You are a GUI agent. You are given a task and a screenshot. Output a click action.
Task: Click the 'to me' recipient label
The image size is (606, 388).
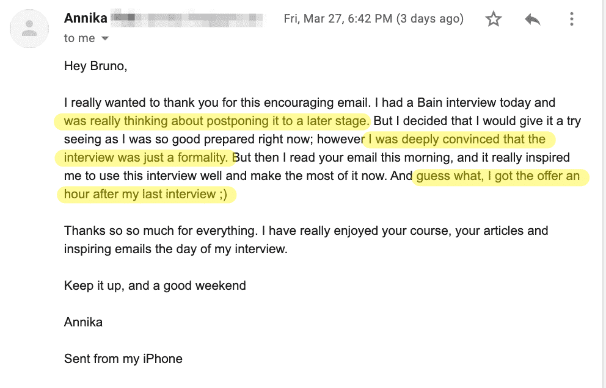pos(79,38)
